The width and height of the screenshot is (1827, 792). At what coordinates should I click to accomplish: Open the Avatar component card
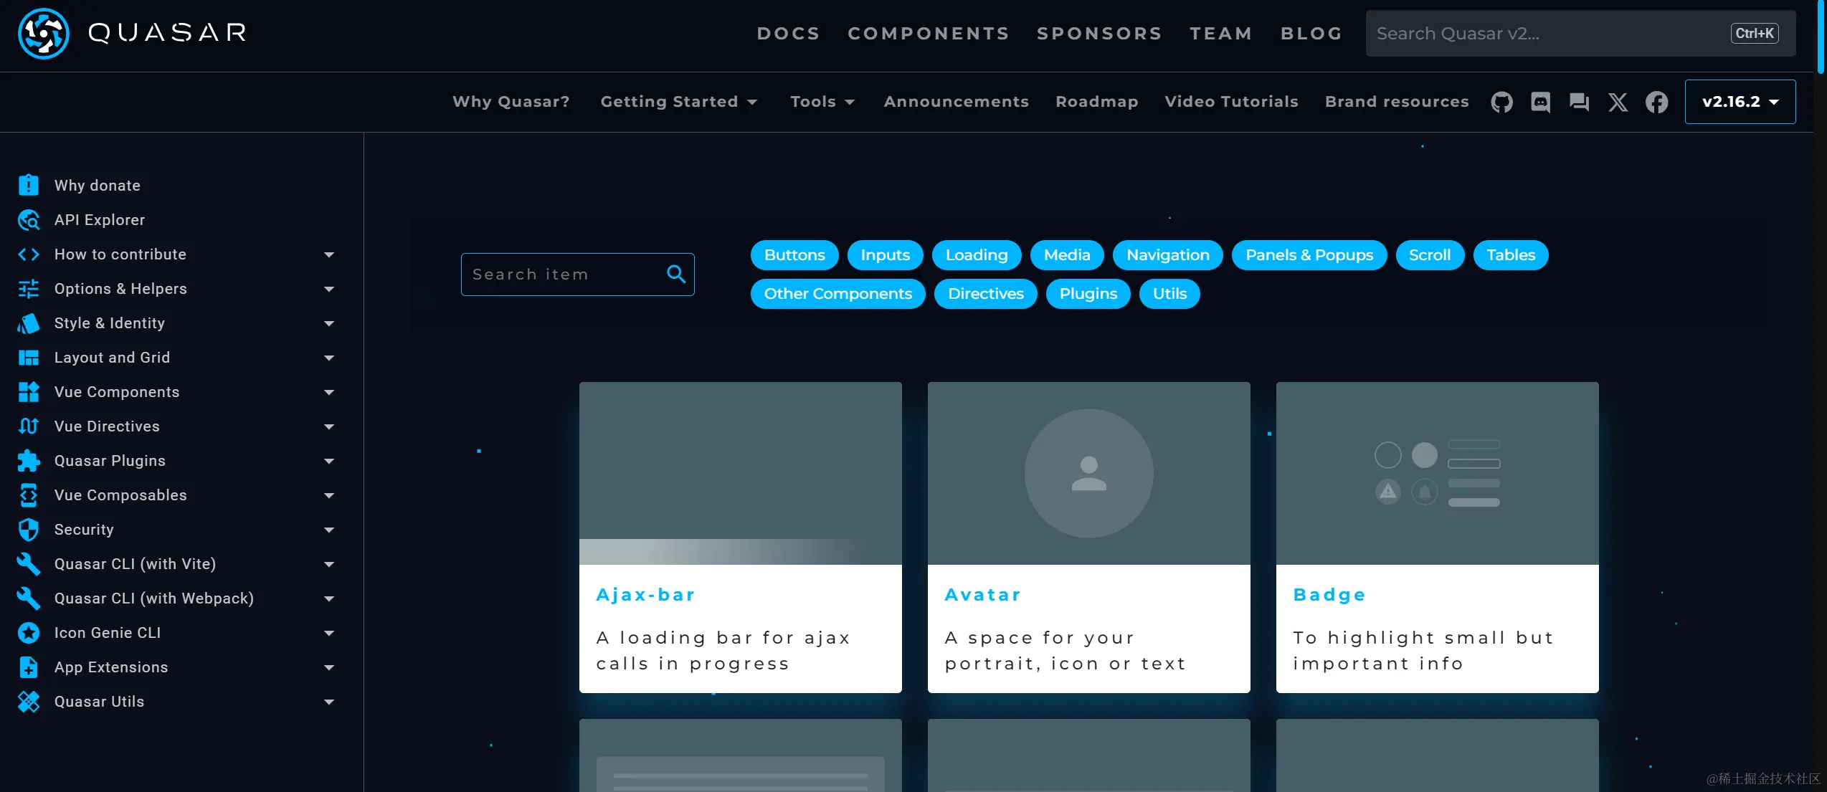coord(1088,538)
